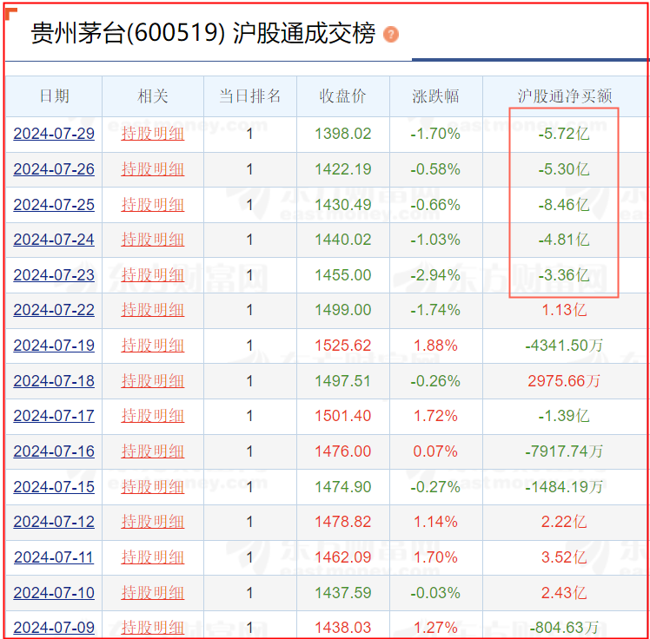Select the 0.07% change cell

point(435,451)
